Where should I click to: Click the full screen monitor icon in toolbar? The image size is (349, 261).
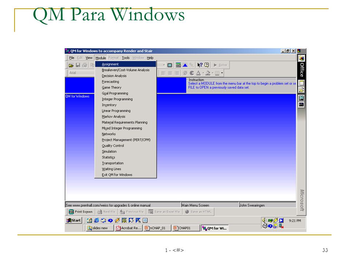click(x=170, y=65)
